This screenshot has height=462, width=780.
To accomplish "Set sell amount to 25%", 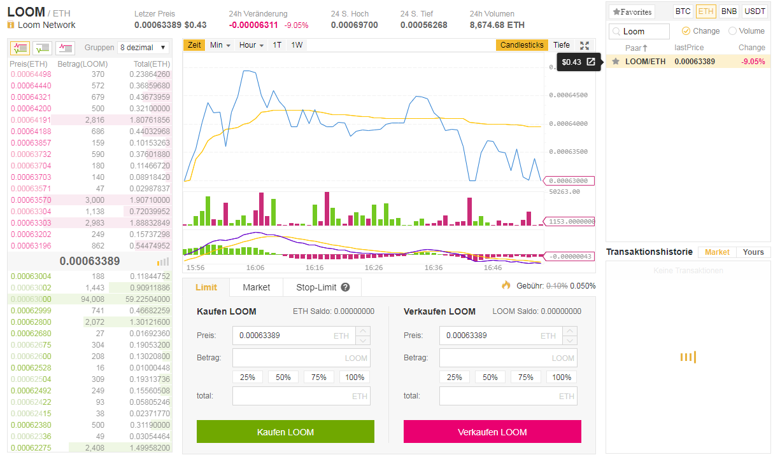I will [455, 377].
